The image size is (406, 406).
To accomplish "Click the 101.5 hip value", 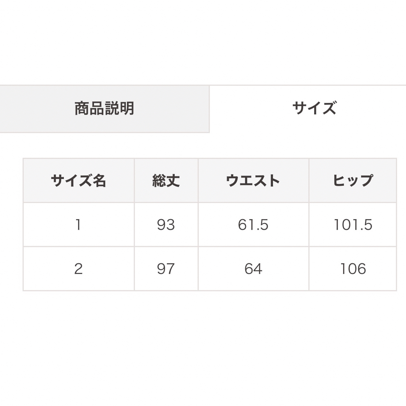I will click(x=353, y=224).
